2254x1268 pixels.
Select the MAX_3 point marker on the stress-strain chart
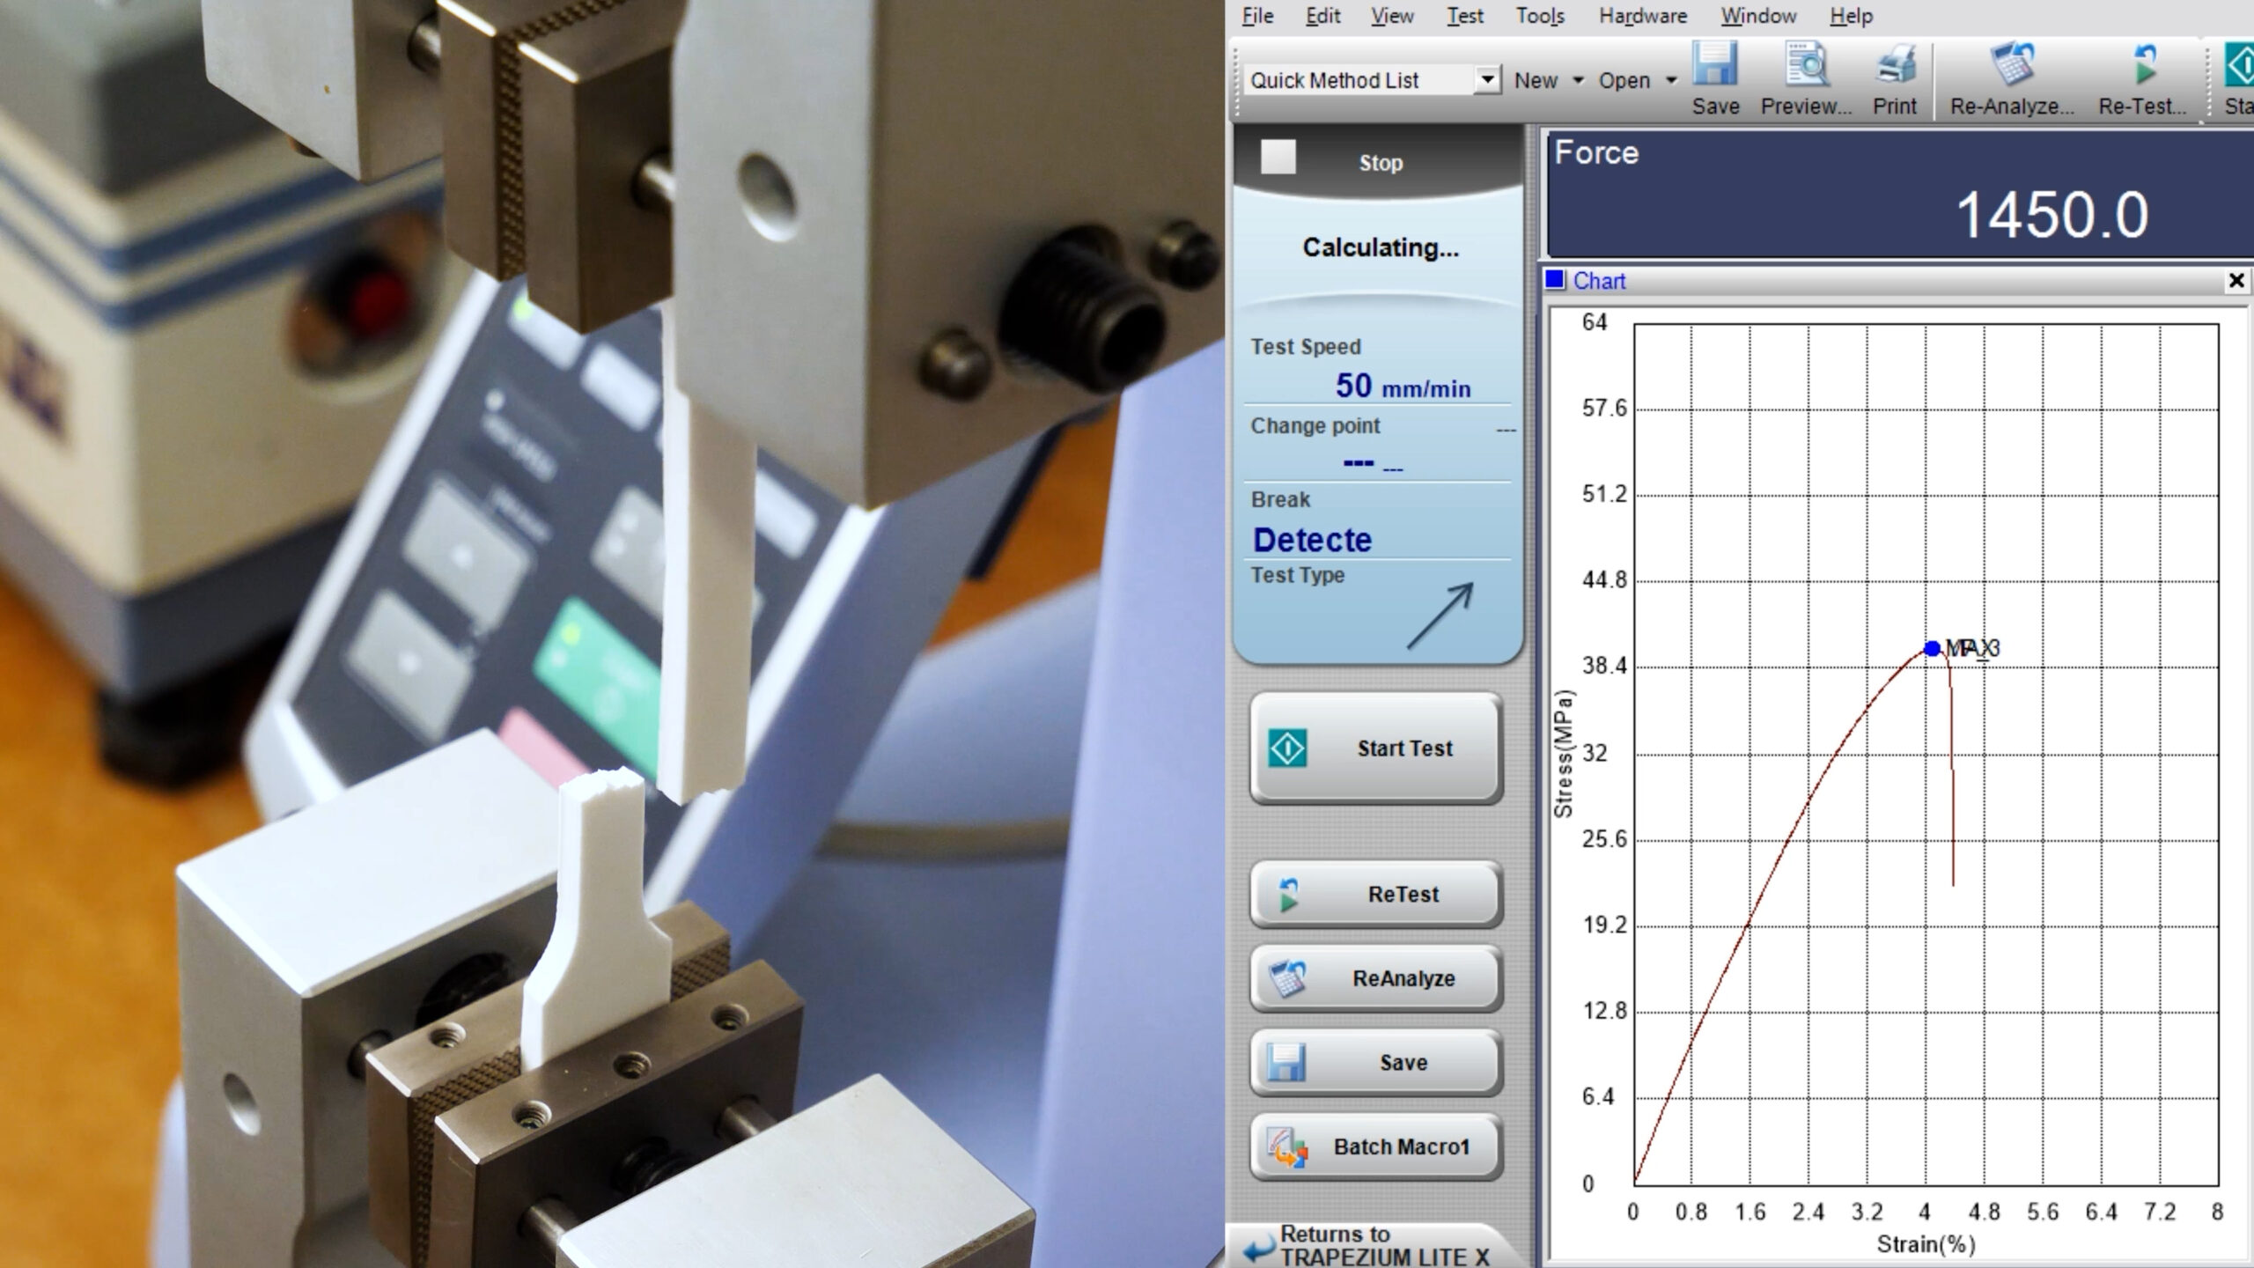coord(1931,647)
